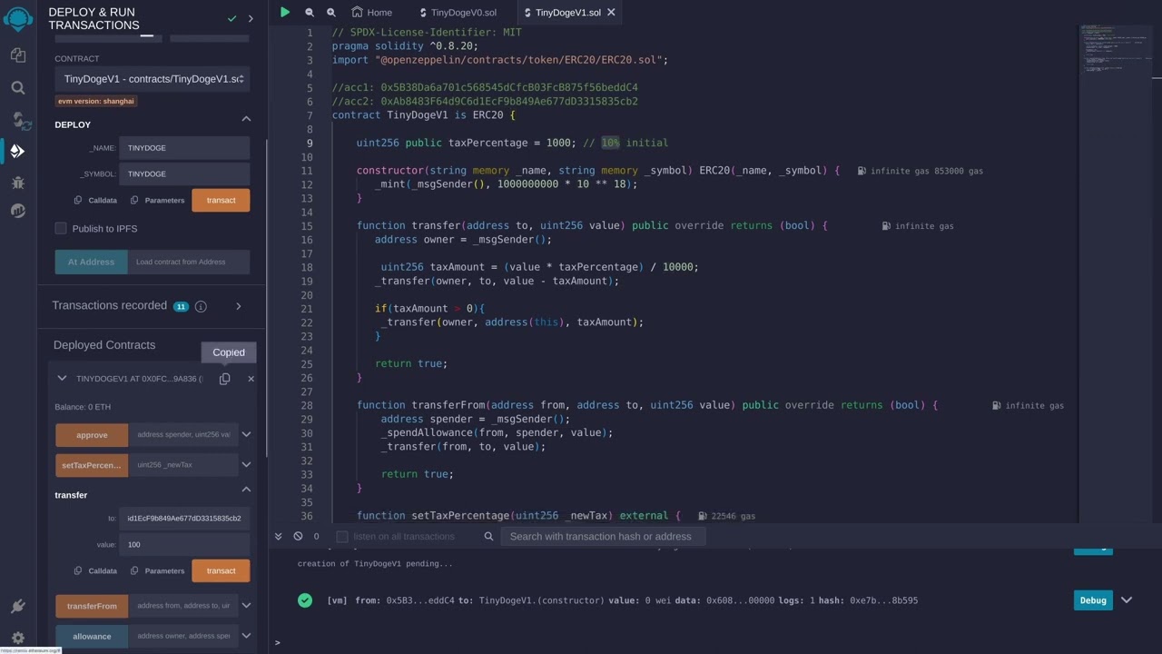The width and height of the screenshot is (1162, 654).
Task: Collapse the TINYDOGEV1 deployed instance
Action: coord(62,379)
